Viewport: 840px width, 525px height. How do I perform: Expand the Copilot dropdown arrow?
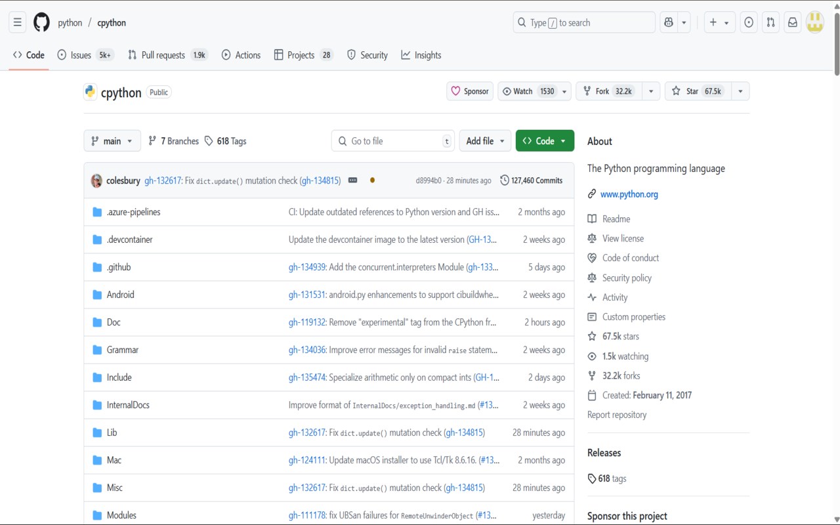684,22
